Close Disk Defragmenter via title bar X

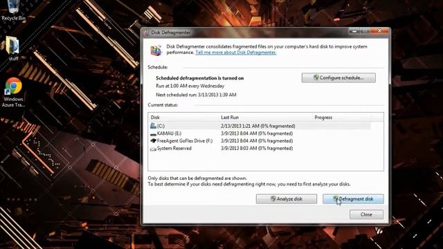click(x=380, y=31)
